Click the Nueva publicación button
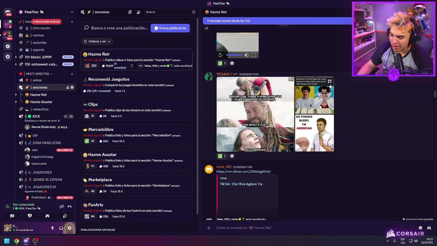The image size is (437, 246). 170,28
